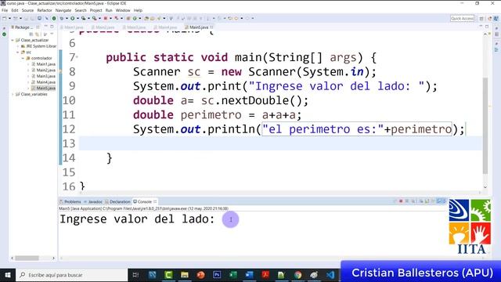
Task: Close the Main5.java editor tab
Action: click(x=211, y=27)
